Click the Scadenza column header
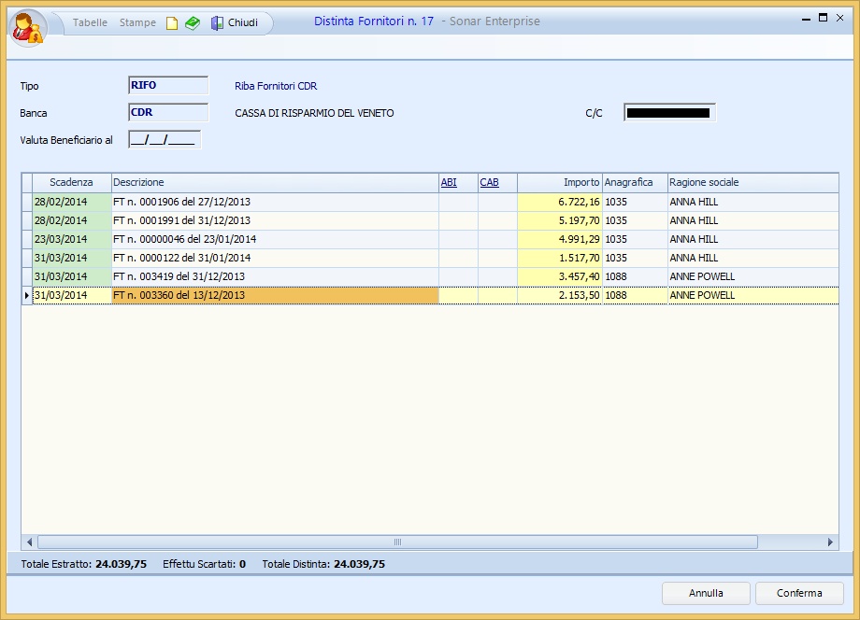This screenshot has height=620, width=860. pos(71,183)
